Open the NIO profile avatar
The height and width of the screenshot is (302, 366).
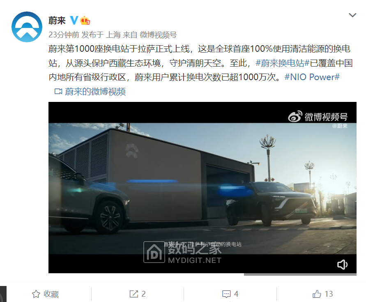tap(27, 27)
